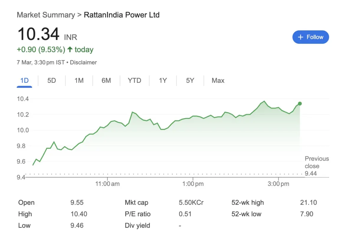Viewport: 354px width, 233px height.
Task: Click the plus icon on the Follow button
Action: [300, 37]
